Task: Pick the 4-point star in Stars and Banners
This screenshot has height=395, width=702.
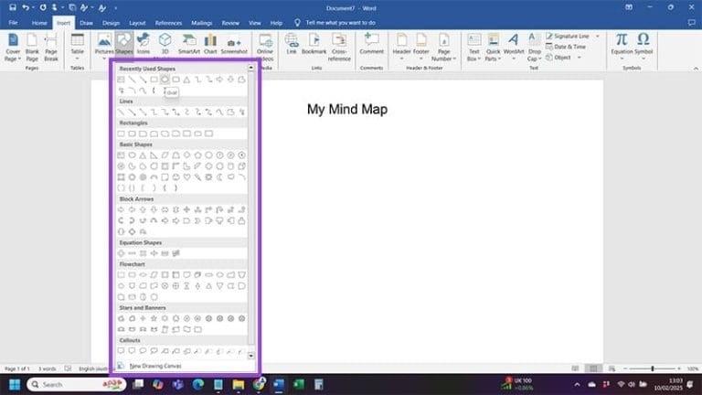Action: (x=143, y=318)
